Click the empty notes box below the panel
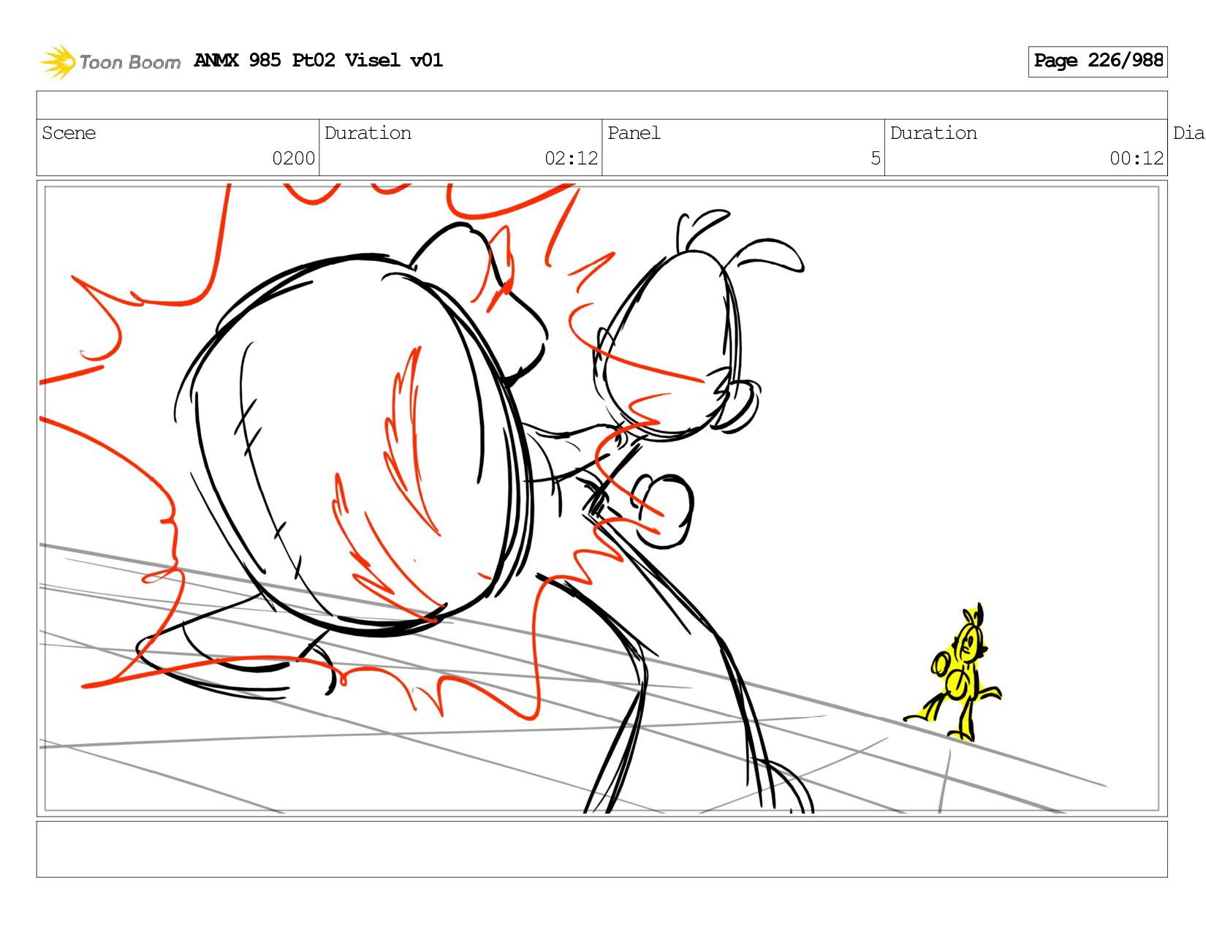This screenshot has width=1206, height=932. (602, 849)
